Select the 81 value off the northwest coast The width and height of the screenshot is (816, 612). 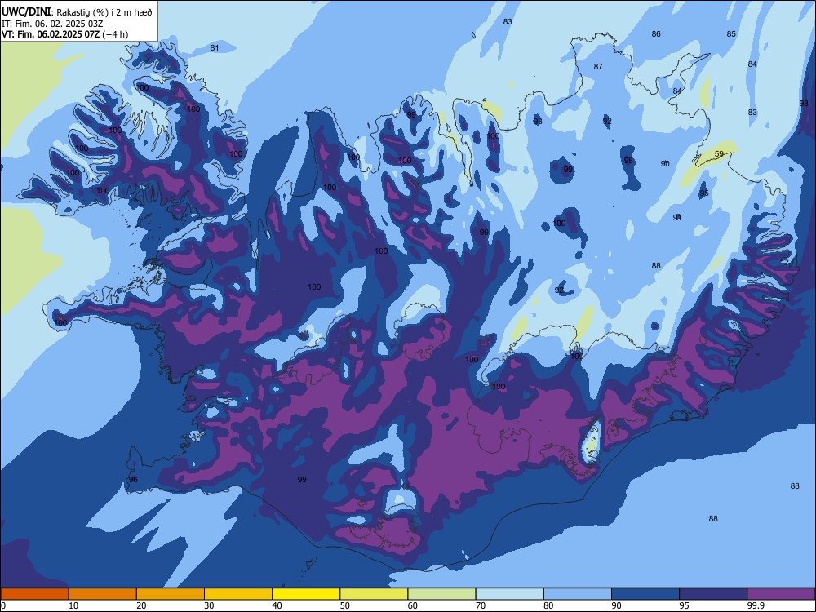pos(215,48)
